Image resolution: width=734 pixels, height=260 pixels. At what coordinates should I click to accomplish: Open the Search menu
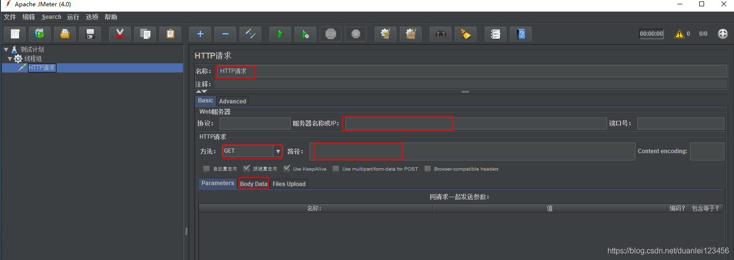pyautogui.click(x=52, y=17)
